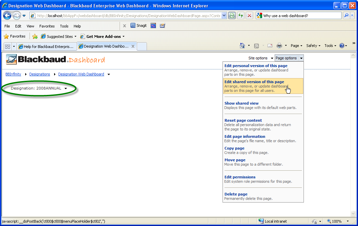Image resolution: width=358 pixels, height=226 pixels.
Task: Open the Tools command bar menu
Action: click(x=330, y=46)
